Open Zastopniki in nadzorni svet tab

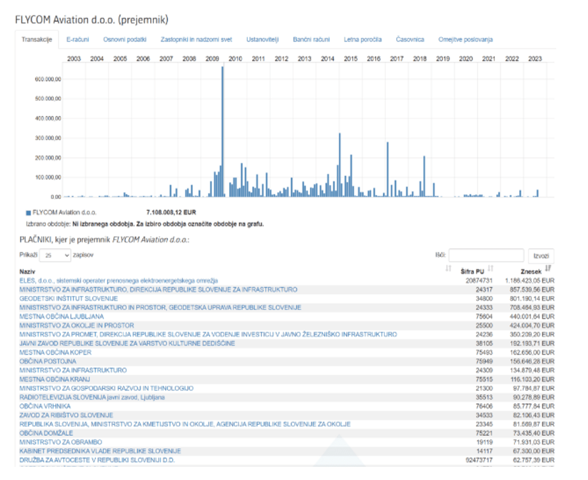(x=196, y=39)
